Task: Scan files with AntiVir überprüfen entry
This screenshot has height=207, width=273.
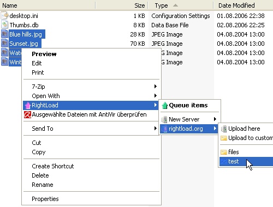Action: [91, 114]
